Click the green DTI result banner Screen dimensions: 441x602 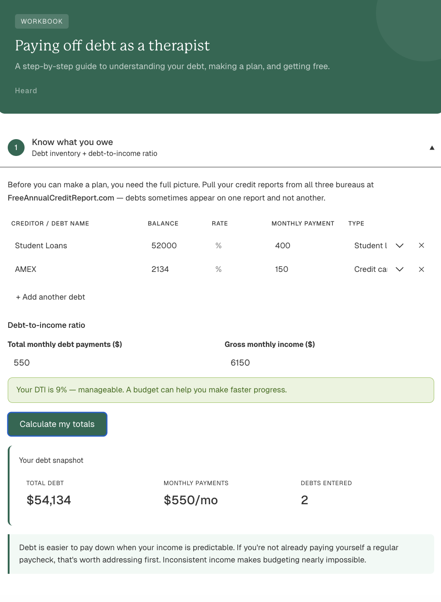221,390
